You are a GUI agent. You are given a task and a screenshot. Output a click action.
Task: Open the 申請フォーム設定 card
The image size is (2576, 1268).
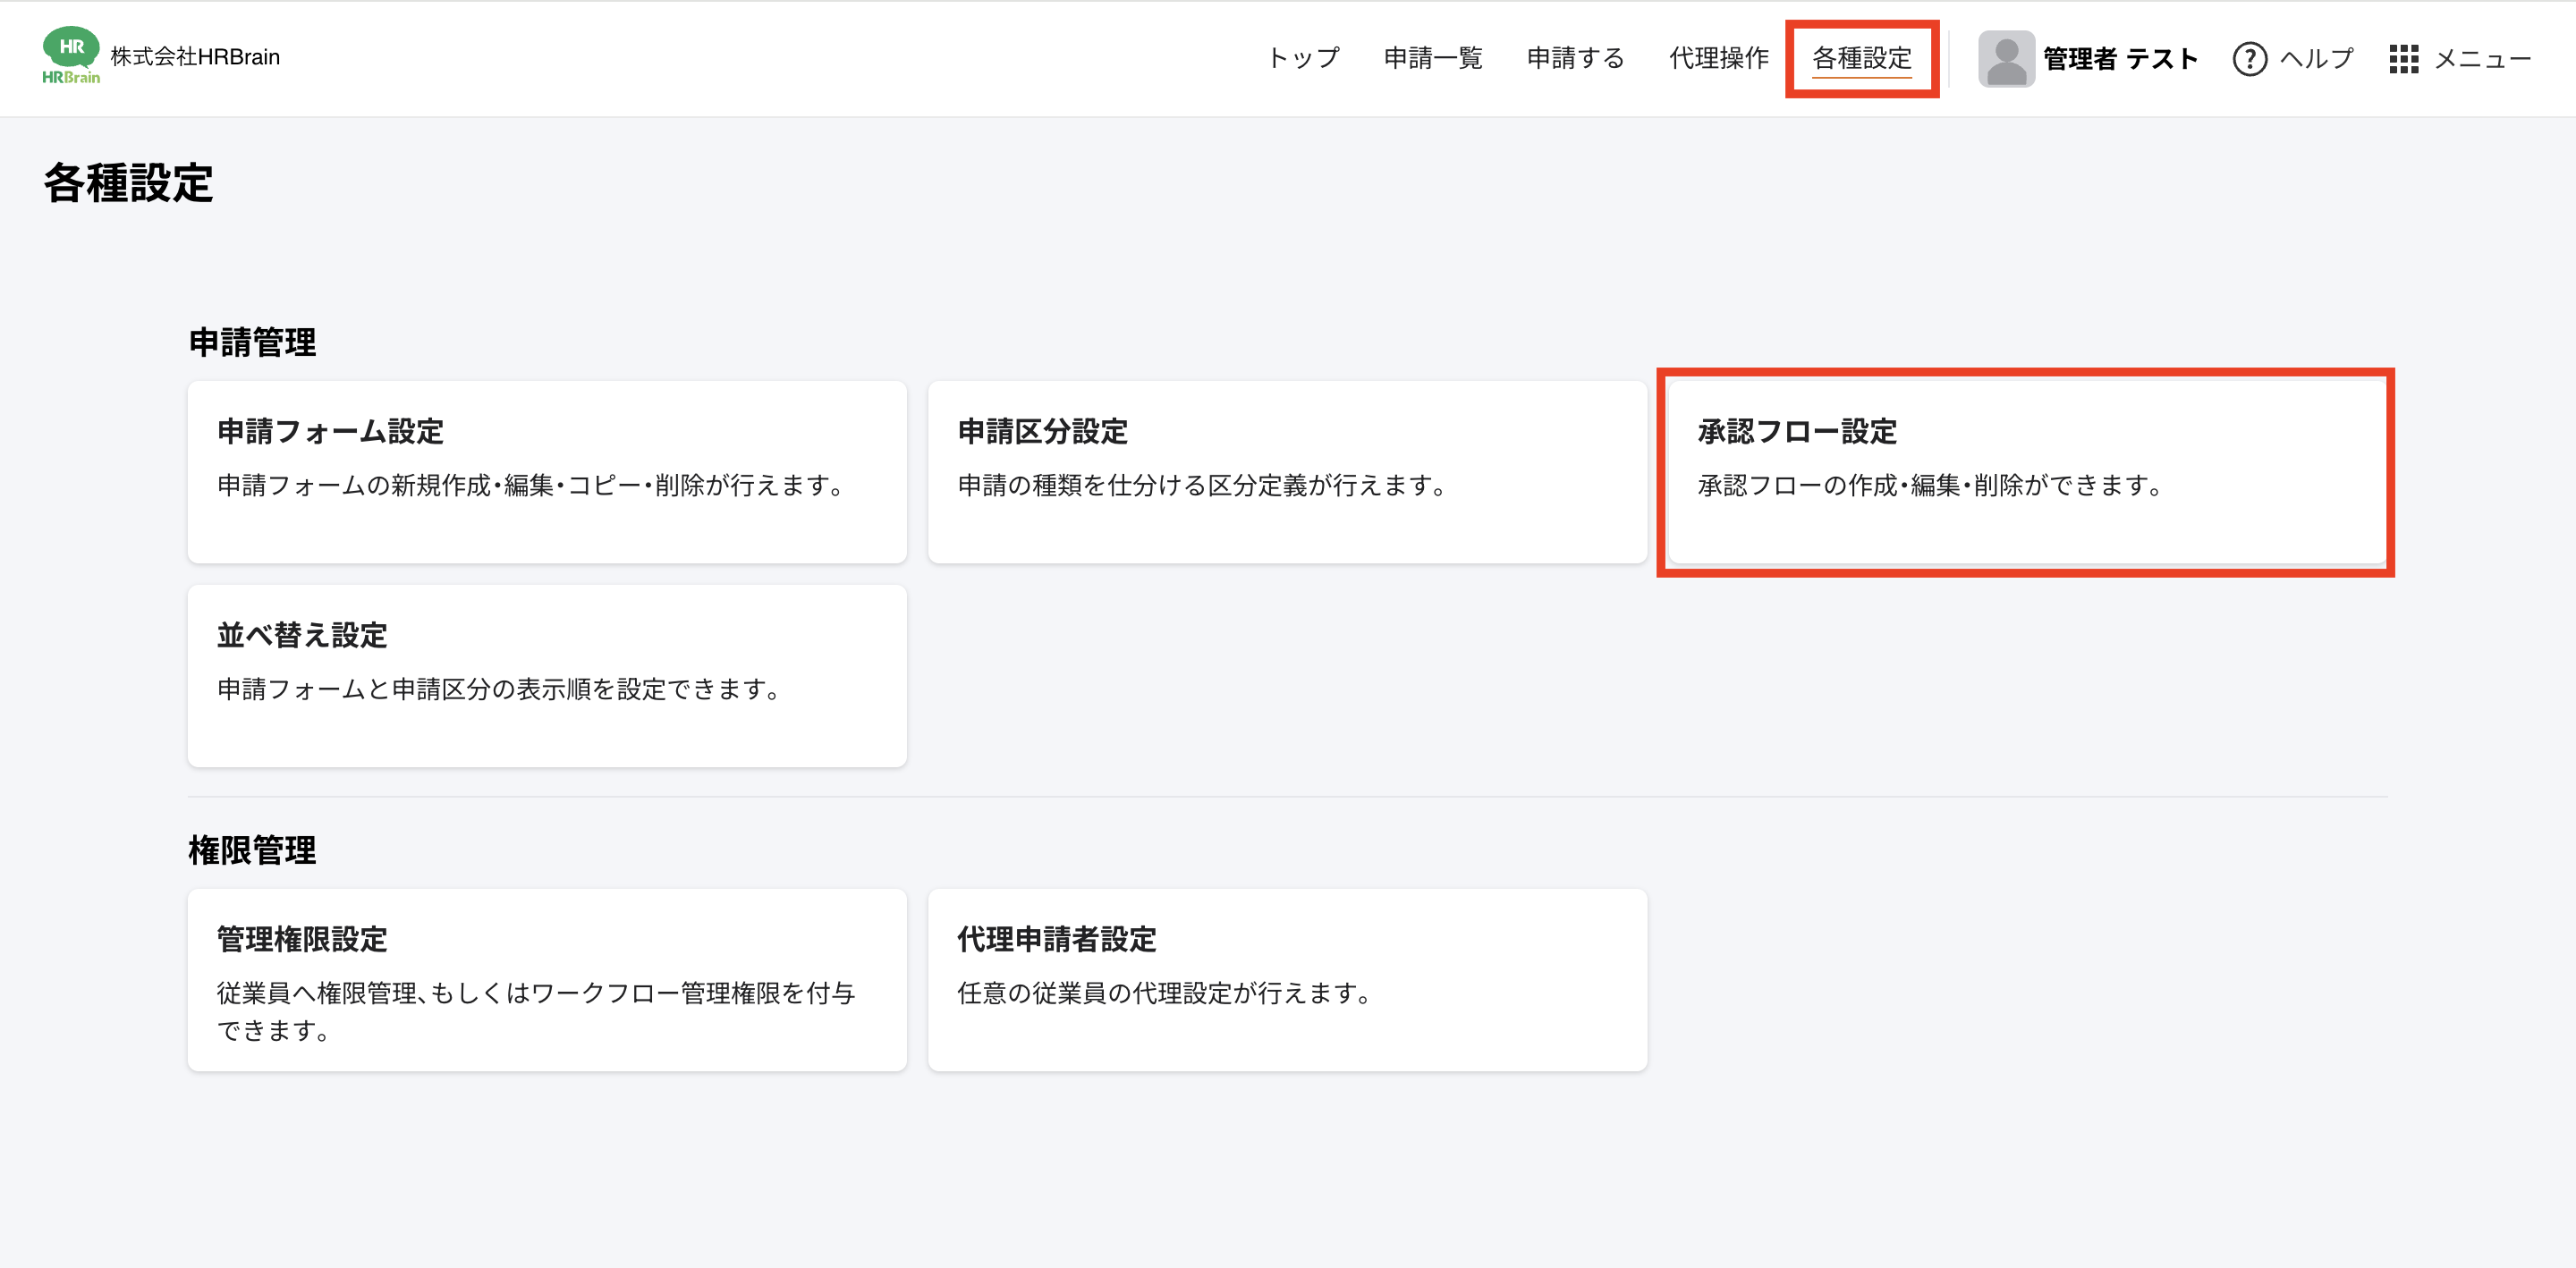tap(547, 471)
